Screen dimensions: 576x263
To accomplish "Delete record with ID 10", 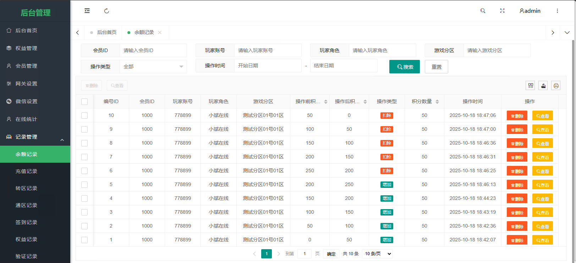I will tap(517, 116).
